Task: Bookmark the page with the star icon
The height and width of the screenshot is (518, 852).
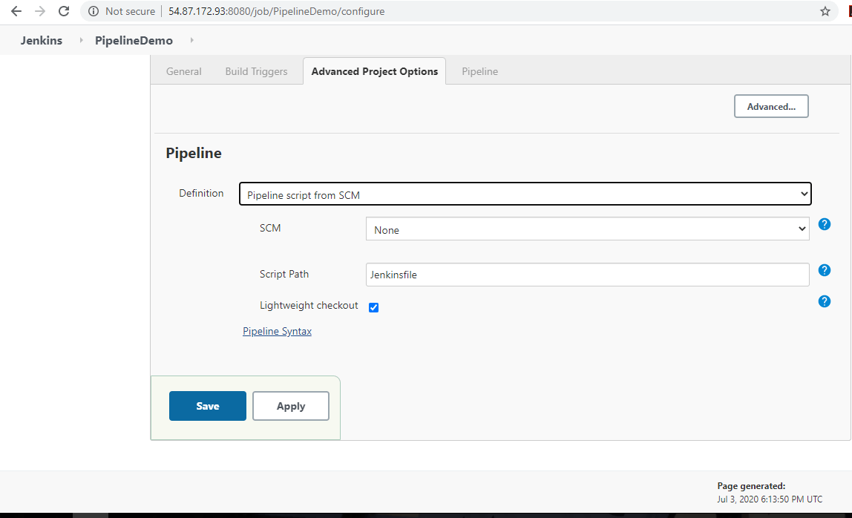Action: (825, 11)
